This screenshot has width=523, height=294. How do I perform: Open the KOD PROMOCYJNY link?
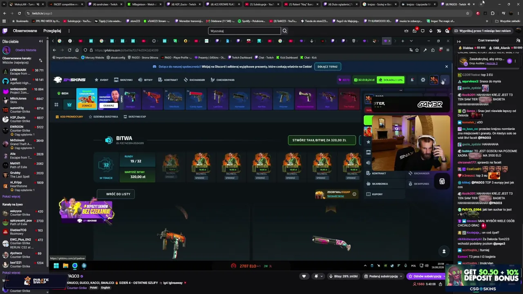[x=69, y=117]
